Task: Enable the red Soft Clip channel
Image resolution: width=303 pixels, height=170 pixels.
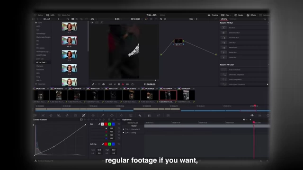Action: tap(106, 144)
